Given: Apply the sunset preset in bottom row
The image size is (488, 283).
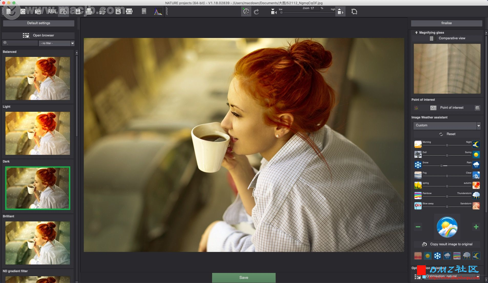Looking at the screenshot, I should click(418, 256).
